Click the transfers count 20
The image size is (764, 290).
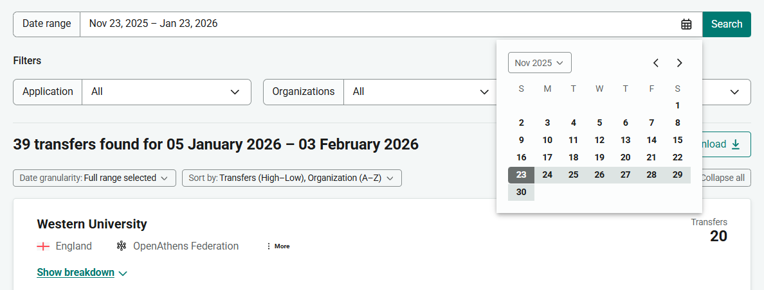718,236
